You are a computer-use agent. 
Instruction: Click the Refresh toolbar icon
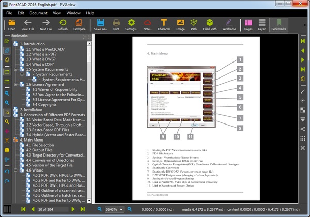pyautogui.click(x=63, y=24)
